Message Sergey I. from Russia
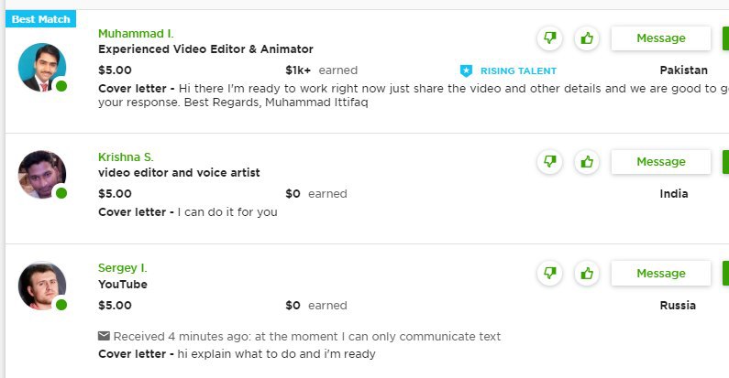The width and height of the screenshot is (729, 378). 660,273
